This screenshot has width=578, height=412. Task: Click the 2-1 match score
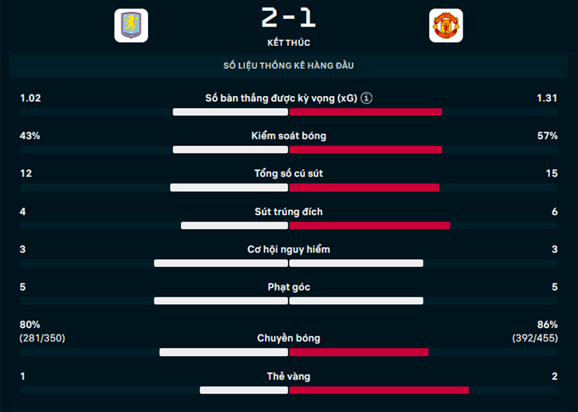(x=288, y=18)
